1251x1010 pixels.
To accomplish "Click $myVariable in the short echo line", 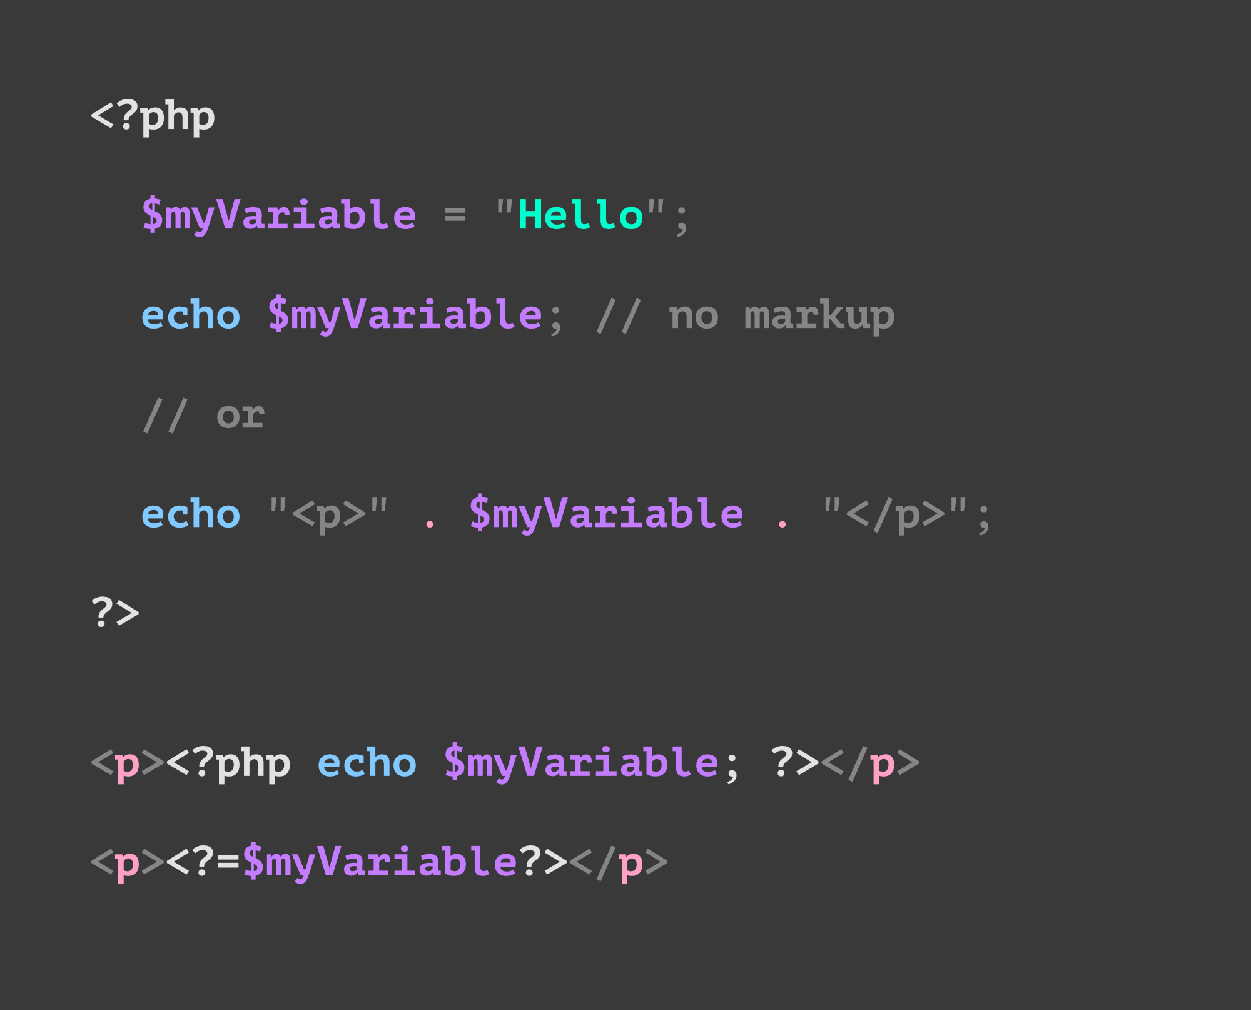I will pos(380,863).
